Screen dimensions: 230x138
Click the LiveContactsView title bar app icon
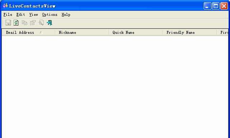coord(5,6)
